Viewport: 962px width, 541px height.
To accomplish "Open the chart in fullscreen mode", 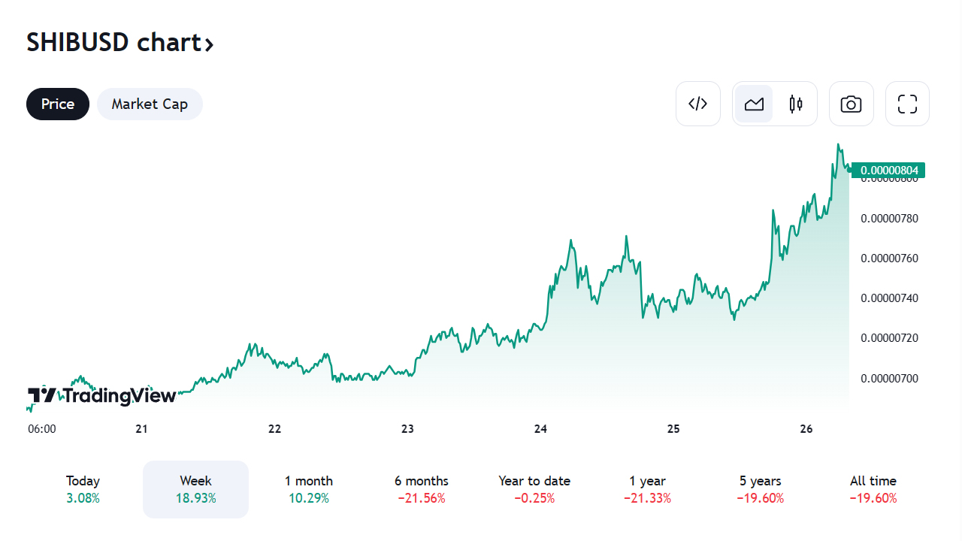I will [907, 104].
